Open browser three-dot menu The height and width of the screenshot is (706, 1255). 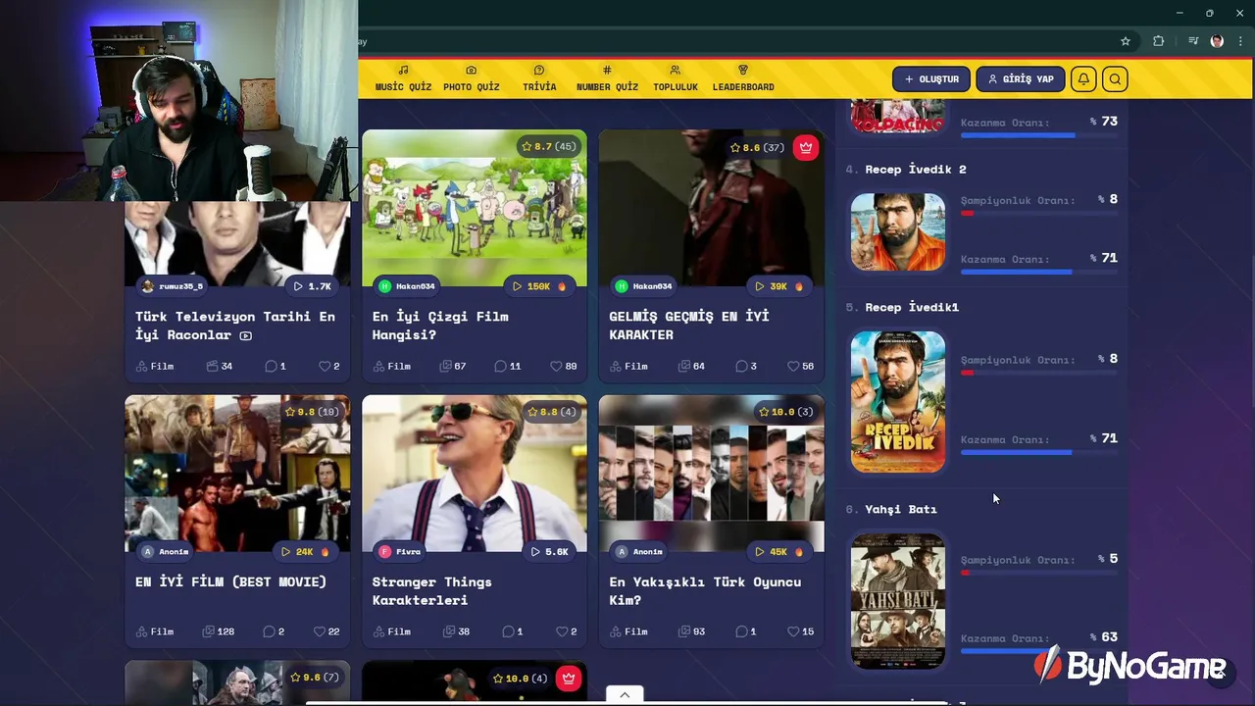(x=1241, y=41)
